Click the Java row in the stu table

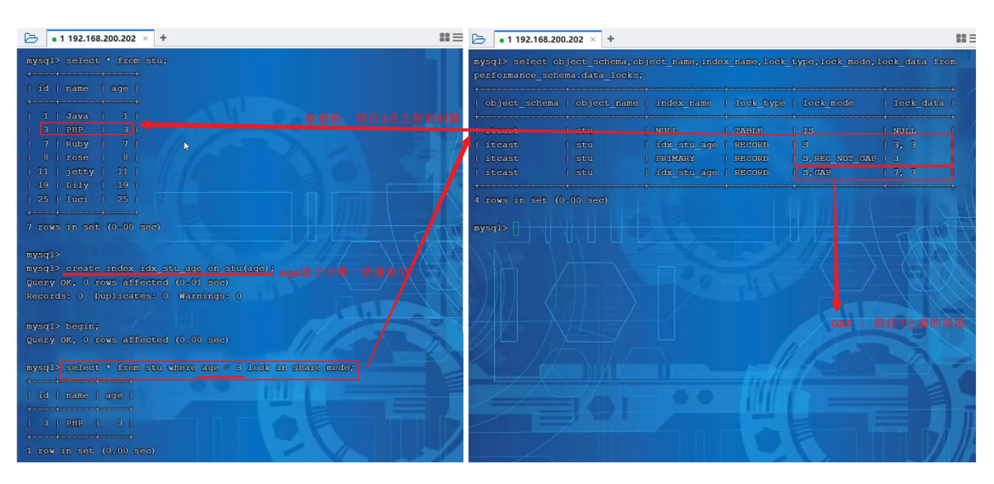(x=82, y=116)
